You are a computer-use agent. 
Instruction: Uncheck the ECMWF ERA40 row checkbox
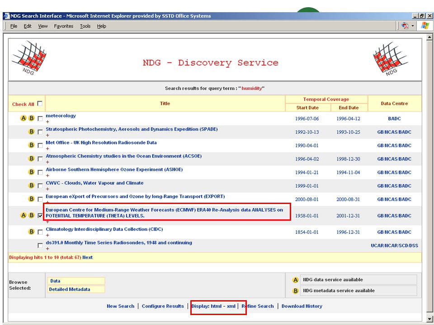(x=40, y=216)
